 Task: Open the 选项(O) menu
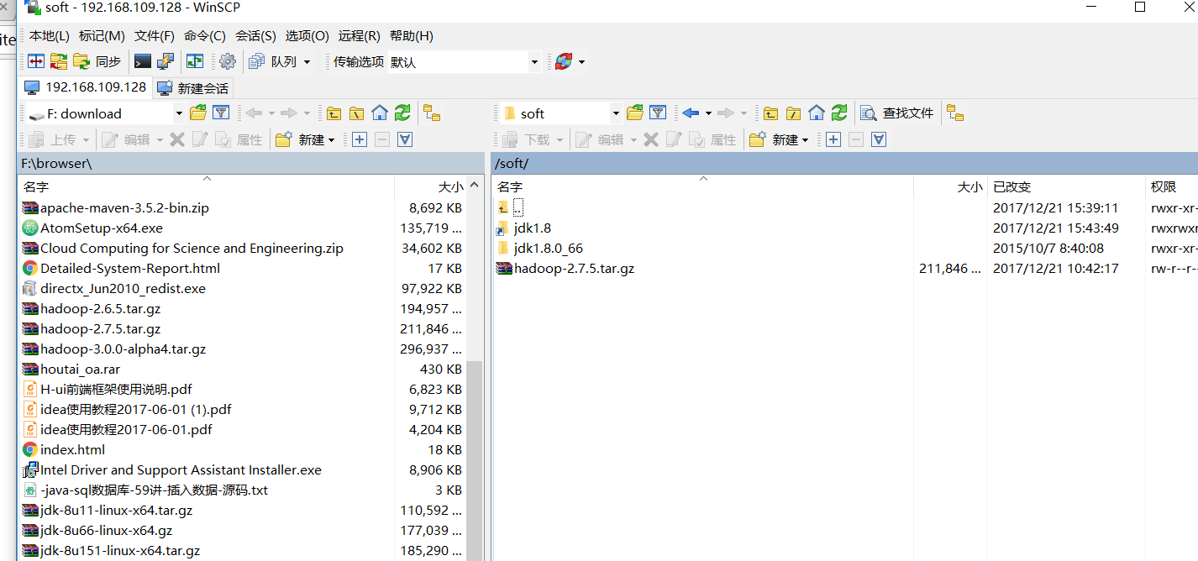click(x=307, y=35)
